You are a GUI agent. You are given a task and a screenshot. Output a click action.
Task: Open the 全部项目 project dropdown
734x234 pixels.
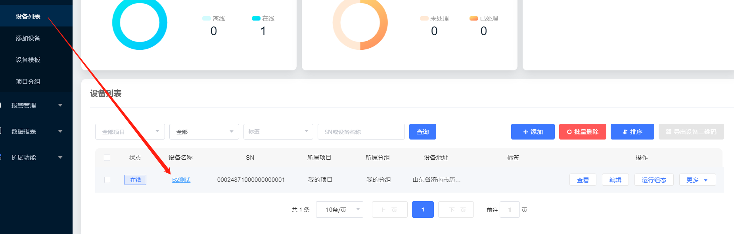[x=130, y=132]
